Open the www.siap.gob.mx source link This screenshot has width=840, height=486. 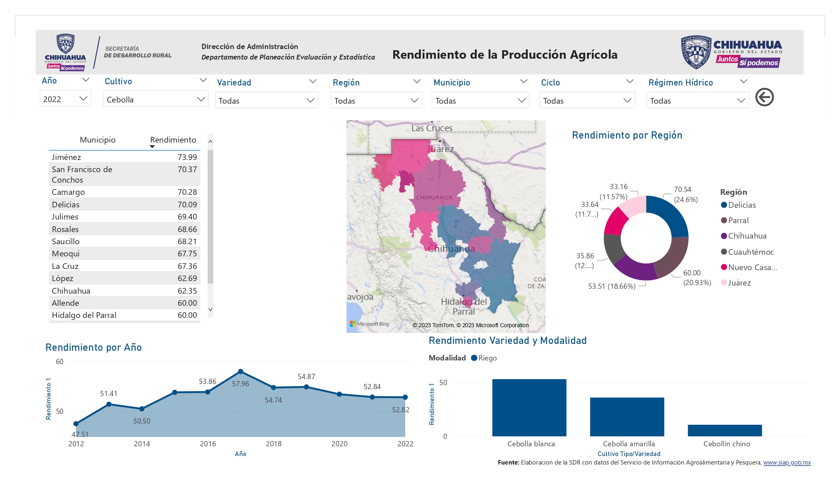(x=787, y=463)
